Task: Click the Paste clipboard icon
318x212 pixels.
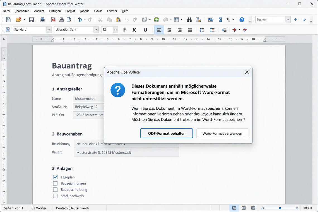Action: point(118,20)
